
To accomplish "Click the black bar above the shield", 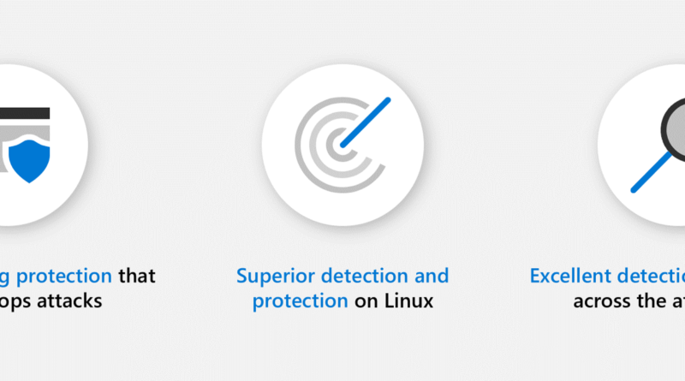I will pyautogui.click(x=25, y=113).
